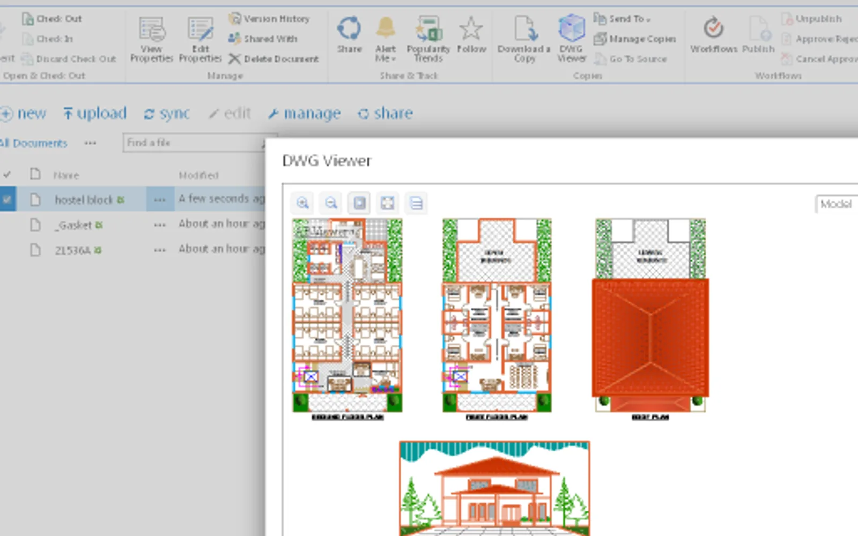Click the fit to extents icon in DWG Viewer
The width and height of the screenshot is (858, 536).
click(x=388, y=203)
